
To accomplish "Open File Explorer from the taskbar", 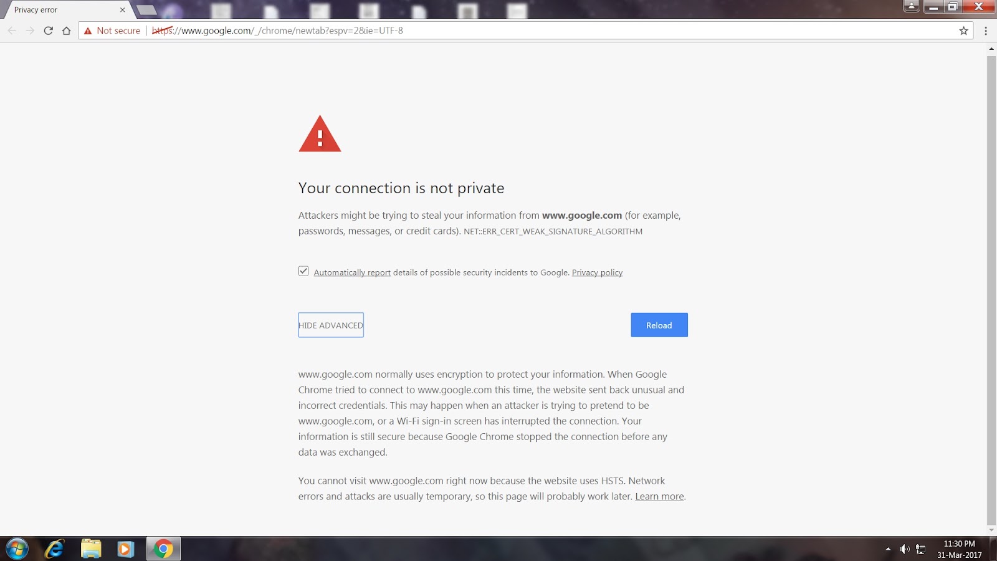I will pos(91,549).
